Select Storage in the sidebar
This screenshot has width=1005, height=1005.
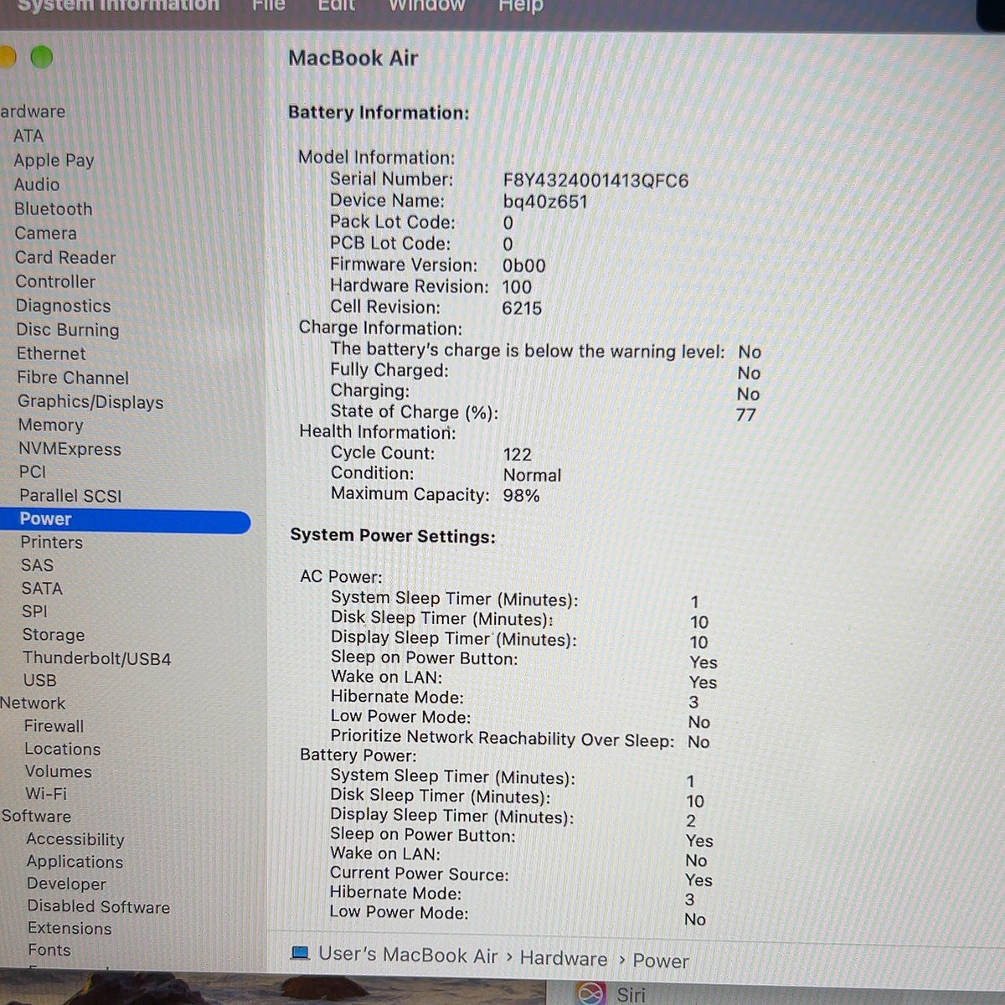tap(54, 635)
